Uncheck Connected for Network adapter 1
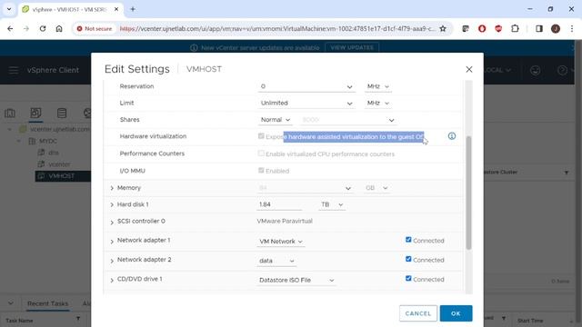Viewport: 582px width, 327px height. 408,240
